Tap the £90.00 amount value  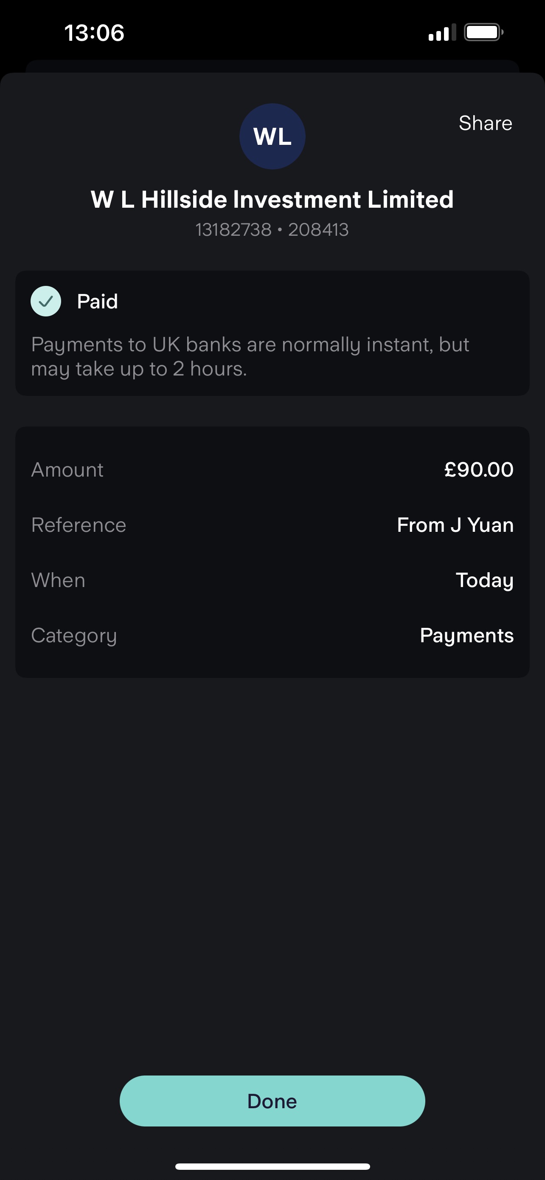click(479, 470)
